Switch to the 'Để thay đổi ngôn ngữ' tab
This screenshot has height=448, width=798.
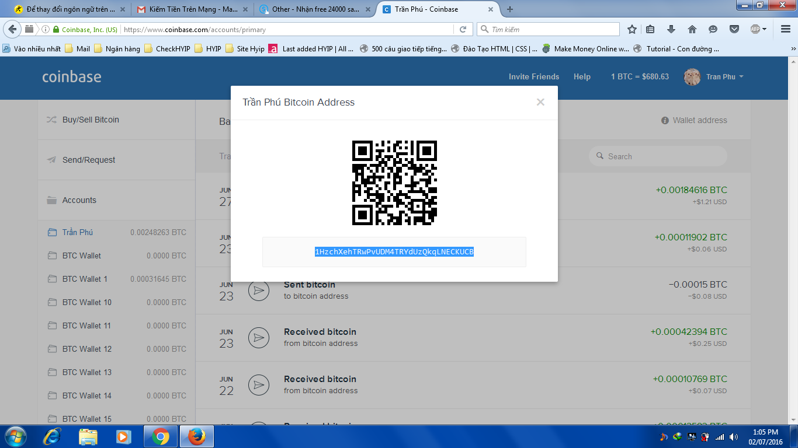coord(68,9)
